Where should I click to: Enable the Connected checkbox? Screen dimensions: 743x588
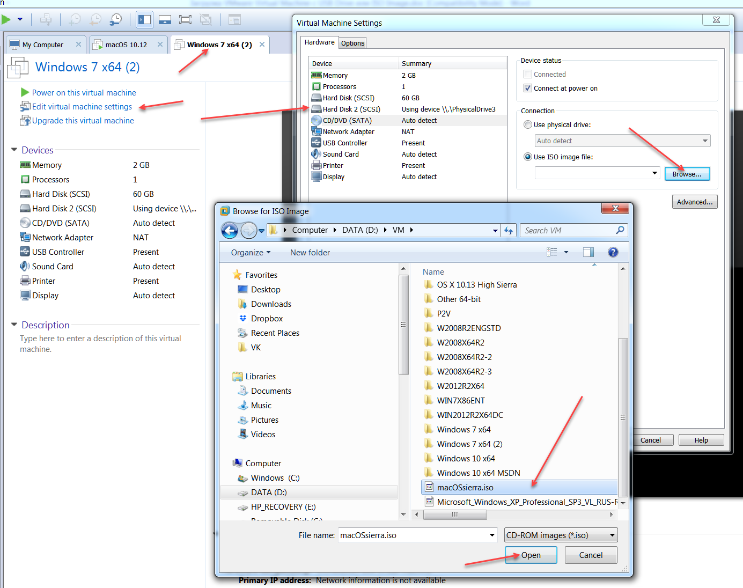[528, 75]
